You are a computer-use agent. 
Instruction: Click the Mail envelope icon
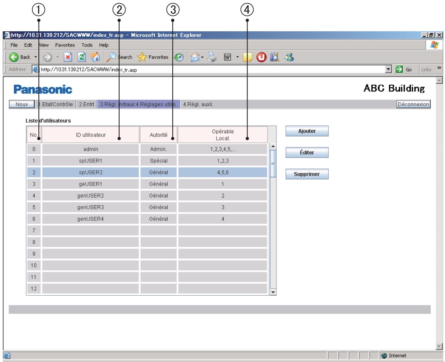pyautogui.click(x=195, y=57)
